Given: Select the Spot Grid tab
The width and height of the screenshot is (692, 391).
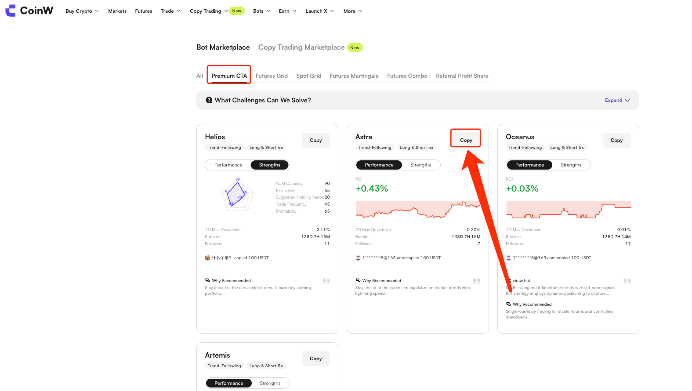Looking at the screenshot, I should (x=309, y=76).
